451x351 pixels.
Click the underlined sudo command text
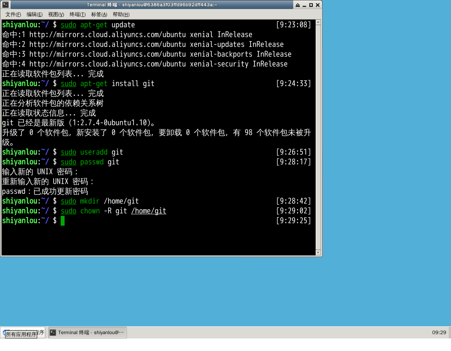(68, 25)
